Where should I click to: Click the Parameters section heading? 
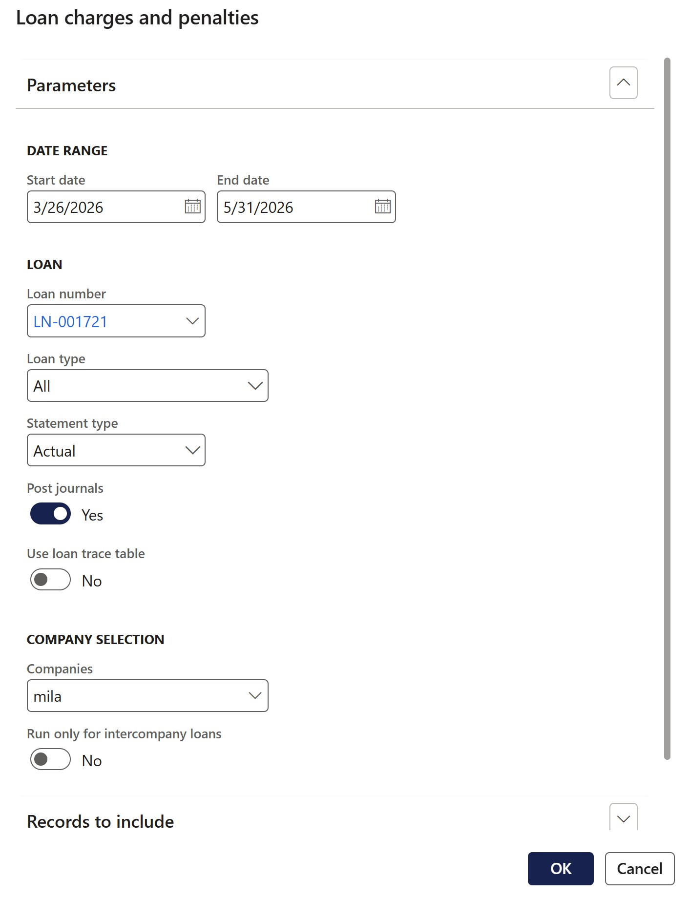click(x=71, y=85)
